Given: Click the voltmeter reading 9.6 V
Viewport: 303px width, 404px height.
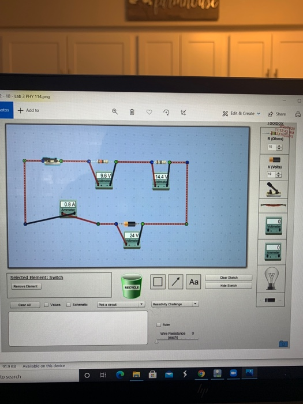Looking at the screenshot, I should (104, 180).
